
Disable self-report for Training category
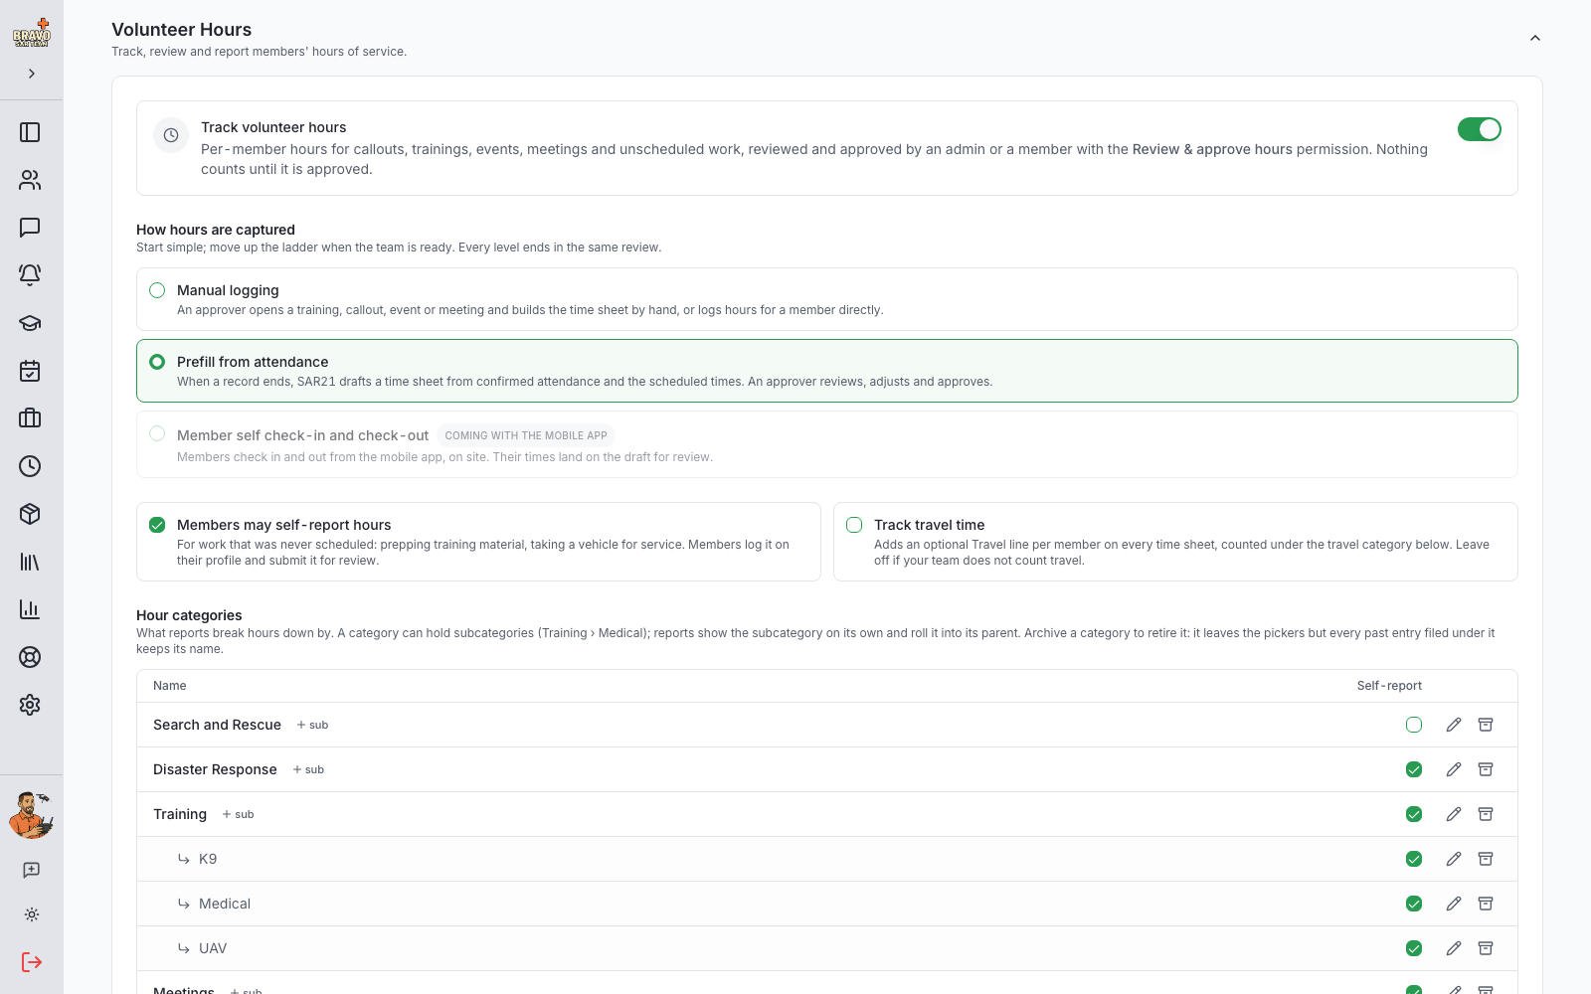(x=1414, y=814)
